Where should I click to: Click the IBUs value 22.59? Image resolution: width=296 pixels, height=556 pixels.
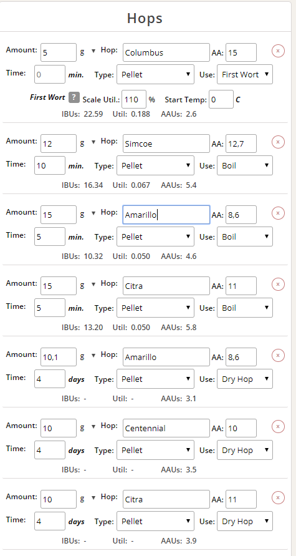tap(93, 114)
